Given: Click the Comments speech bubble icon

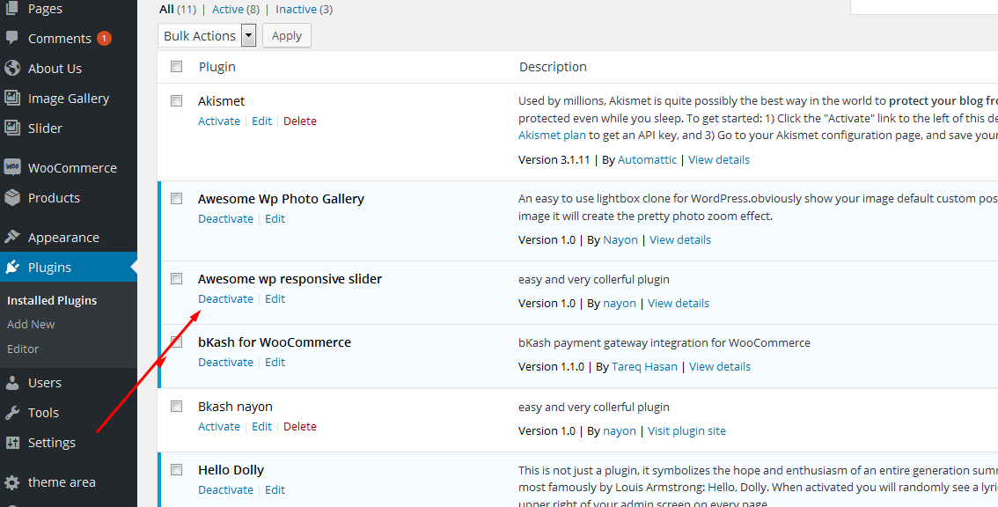Looking at the screenshot, I should point(12,38).
